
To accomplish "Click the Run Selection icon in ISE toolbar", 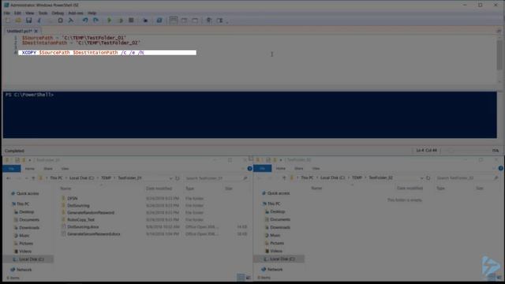I will (121, 21).
